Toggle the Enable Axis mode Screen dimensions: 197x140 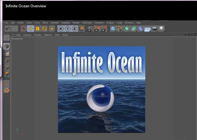(6, 83)
